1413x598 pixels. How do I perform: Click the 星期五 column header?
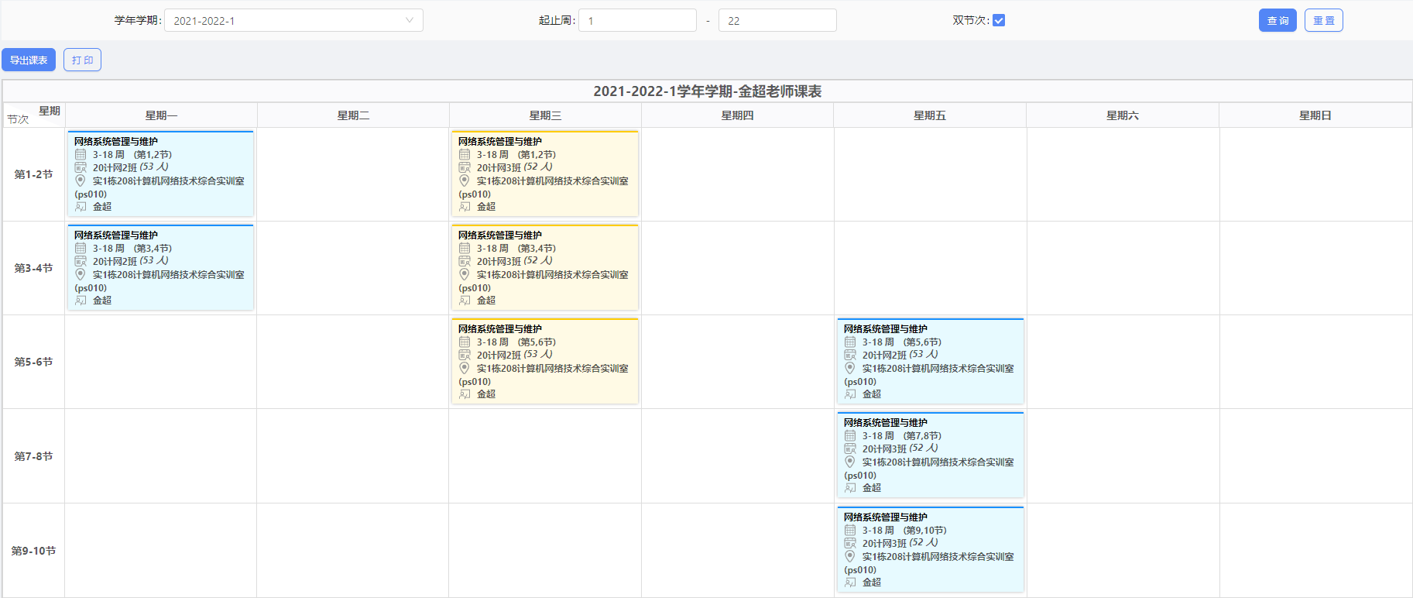click(930, 115)
